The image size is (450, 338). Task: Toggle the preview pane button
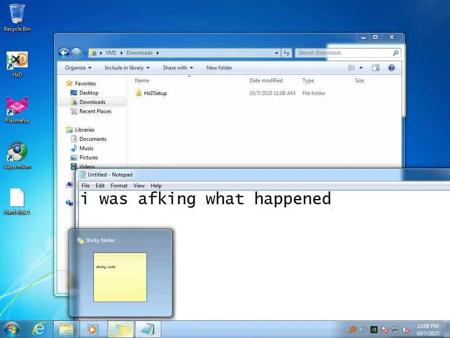376,68
